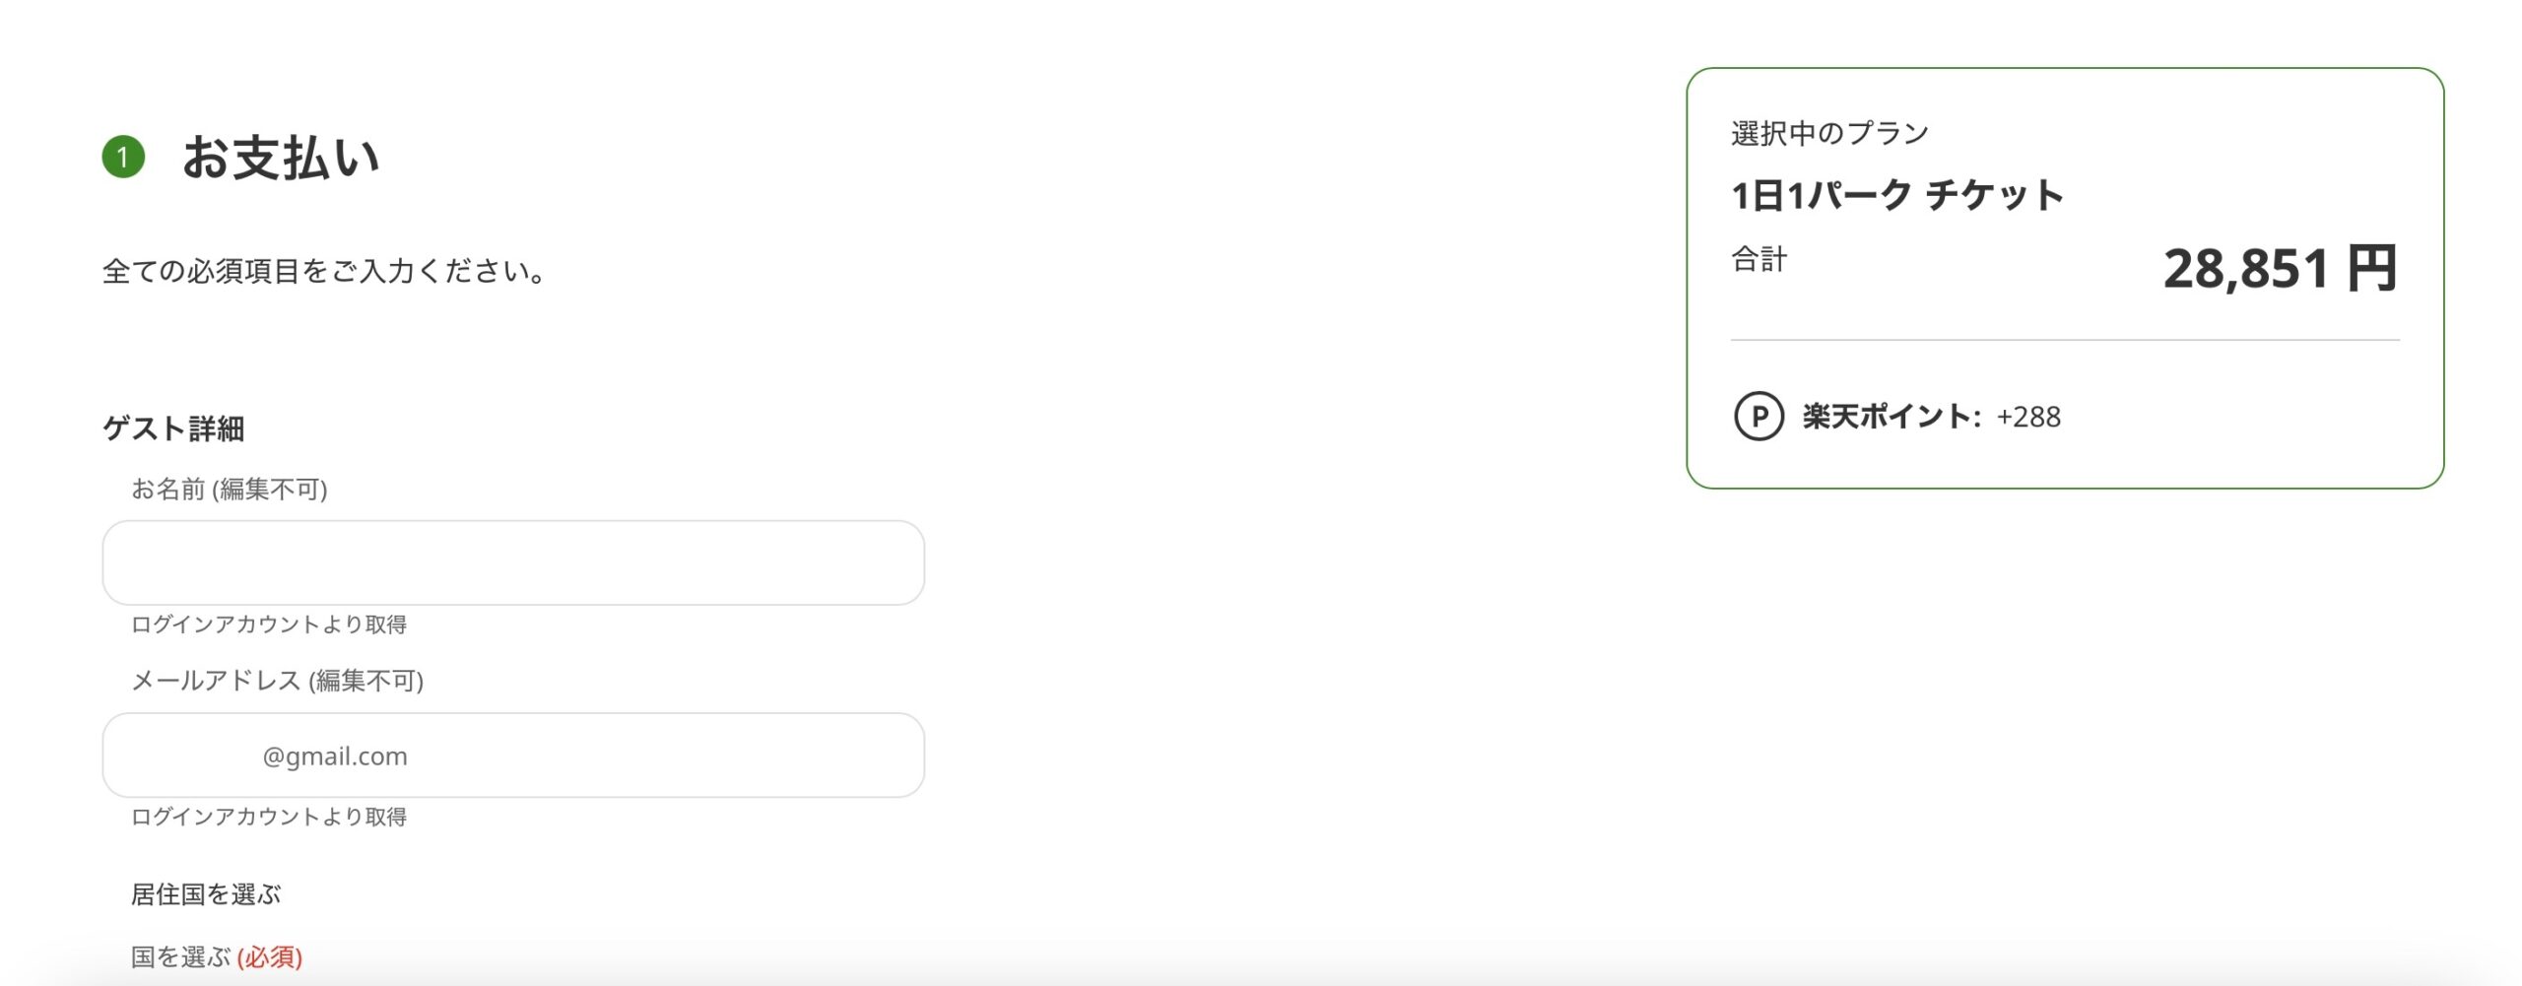This screenshot has width=2522, height=986.
Task: Click the red (必須) required marker
Action: (270, 956)
